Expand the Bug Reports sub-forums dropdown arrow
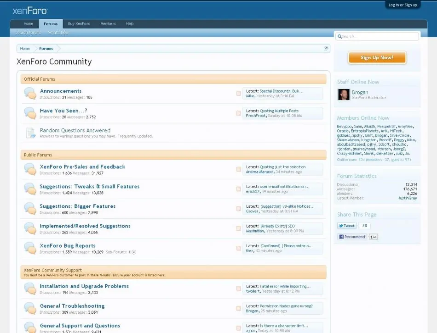Image resolution: width=437 pixels, height=333 pixels. coord(134,252)
